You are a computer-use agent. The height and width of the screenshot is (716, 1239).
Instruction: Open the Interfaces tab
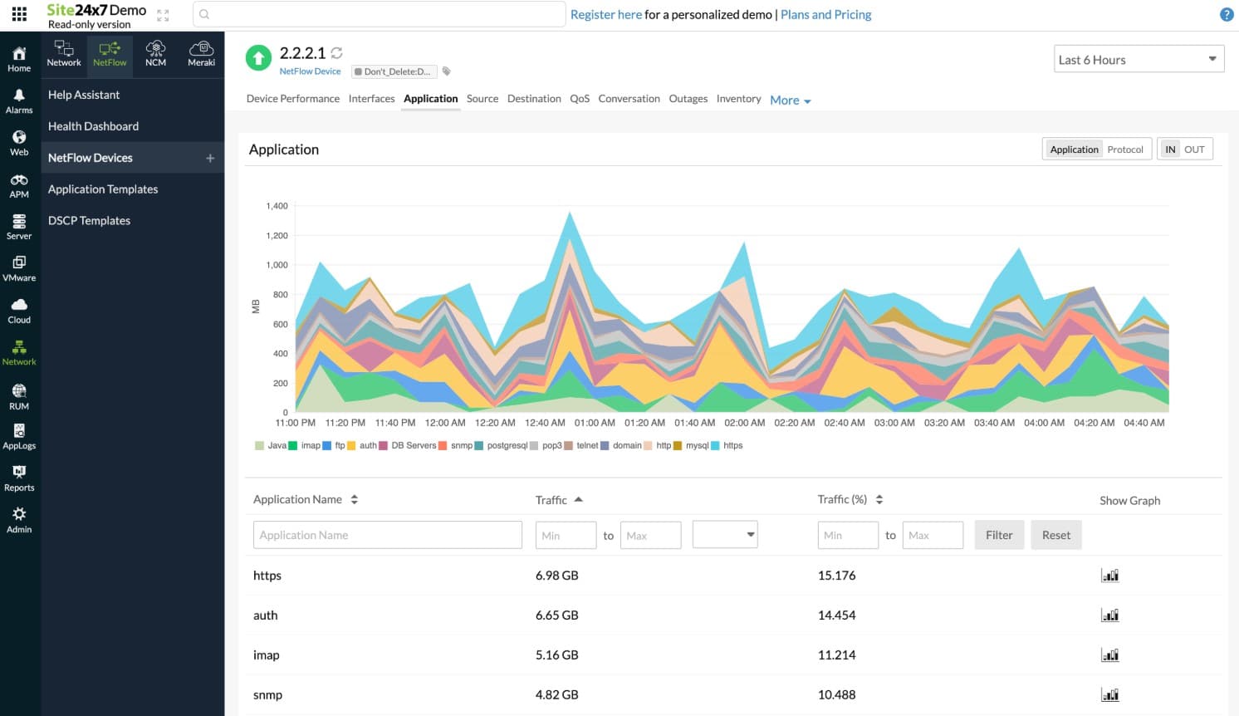pyautogui.click(x=371, y=99)
